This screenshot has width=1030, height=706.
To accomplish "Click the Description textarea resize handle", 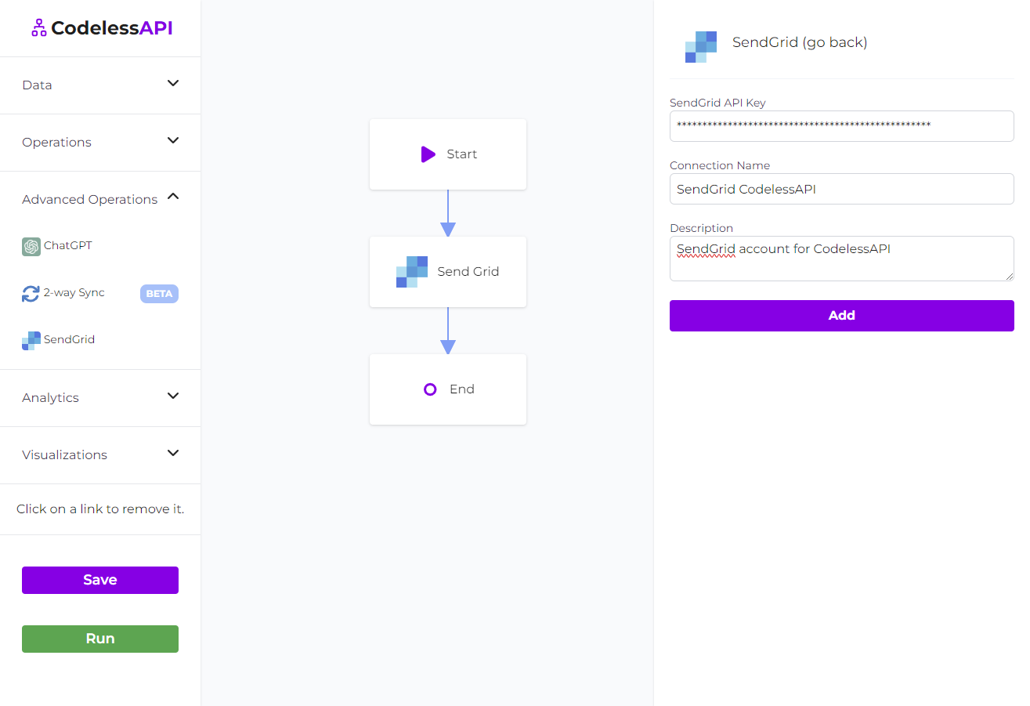I will tap(1009, 276).
